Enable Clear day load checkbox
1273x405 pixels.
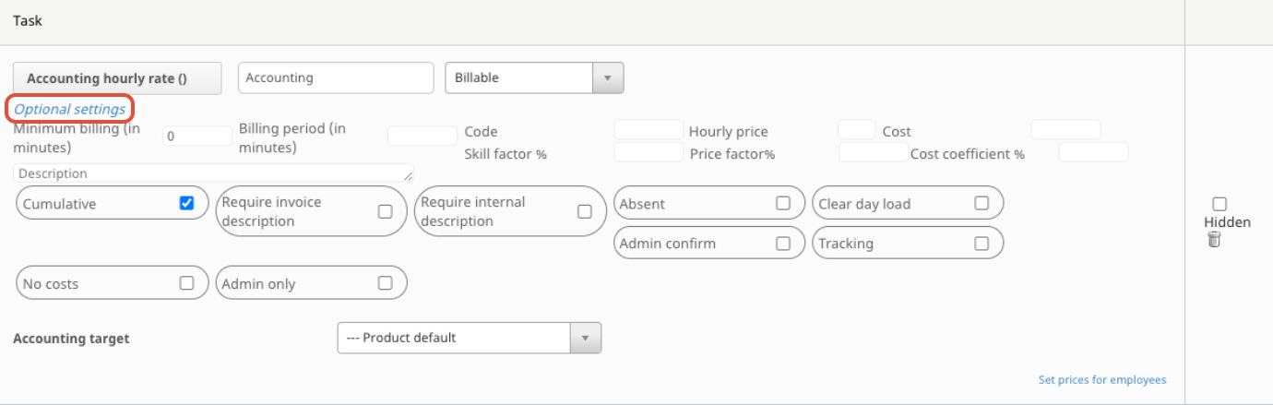pyautogui.click(x=982, y=203)
